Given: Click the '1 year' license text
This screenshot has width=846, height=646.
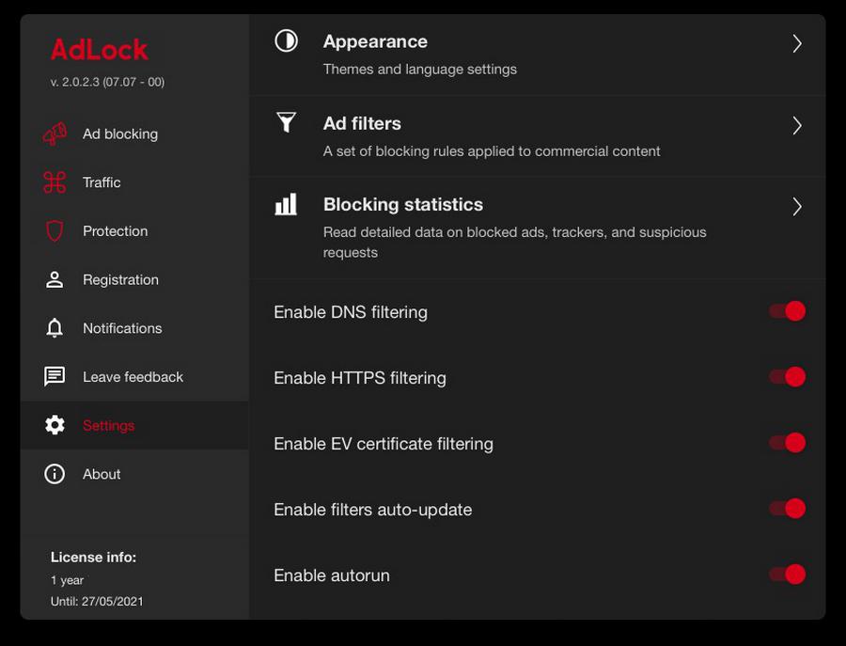Looking at the screenshot, I should 67,580.
